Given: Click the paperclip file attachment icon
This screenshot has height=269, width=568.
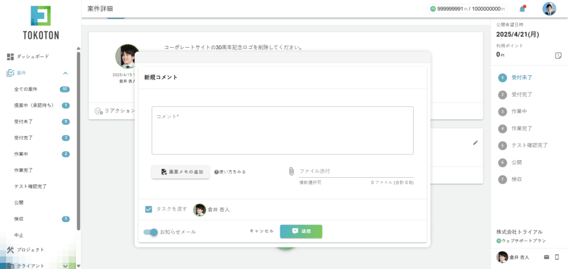Looking at the screenshot, I should (291, 172).
